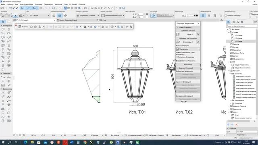
Task: Select the Line tool in the Document toolbox section
Action: [9, 109]
